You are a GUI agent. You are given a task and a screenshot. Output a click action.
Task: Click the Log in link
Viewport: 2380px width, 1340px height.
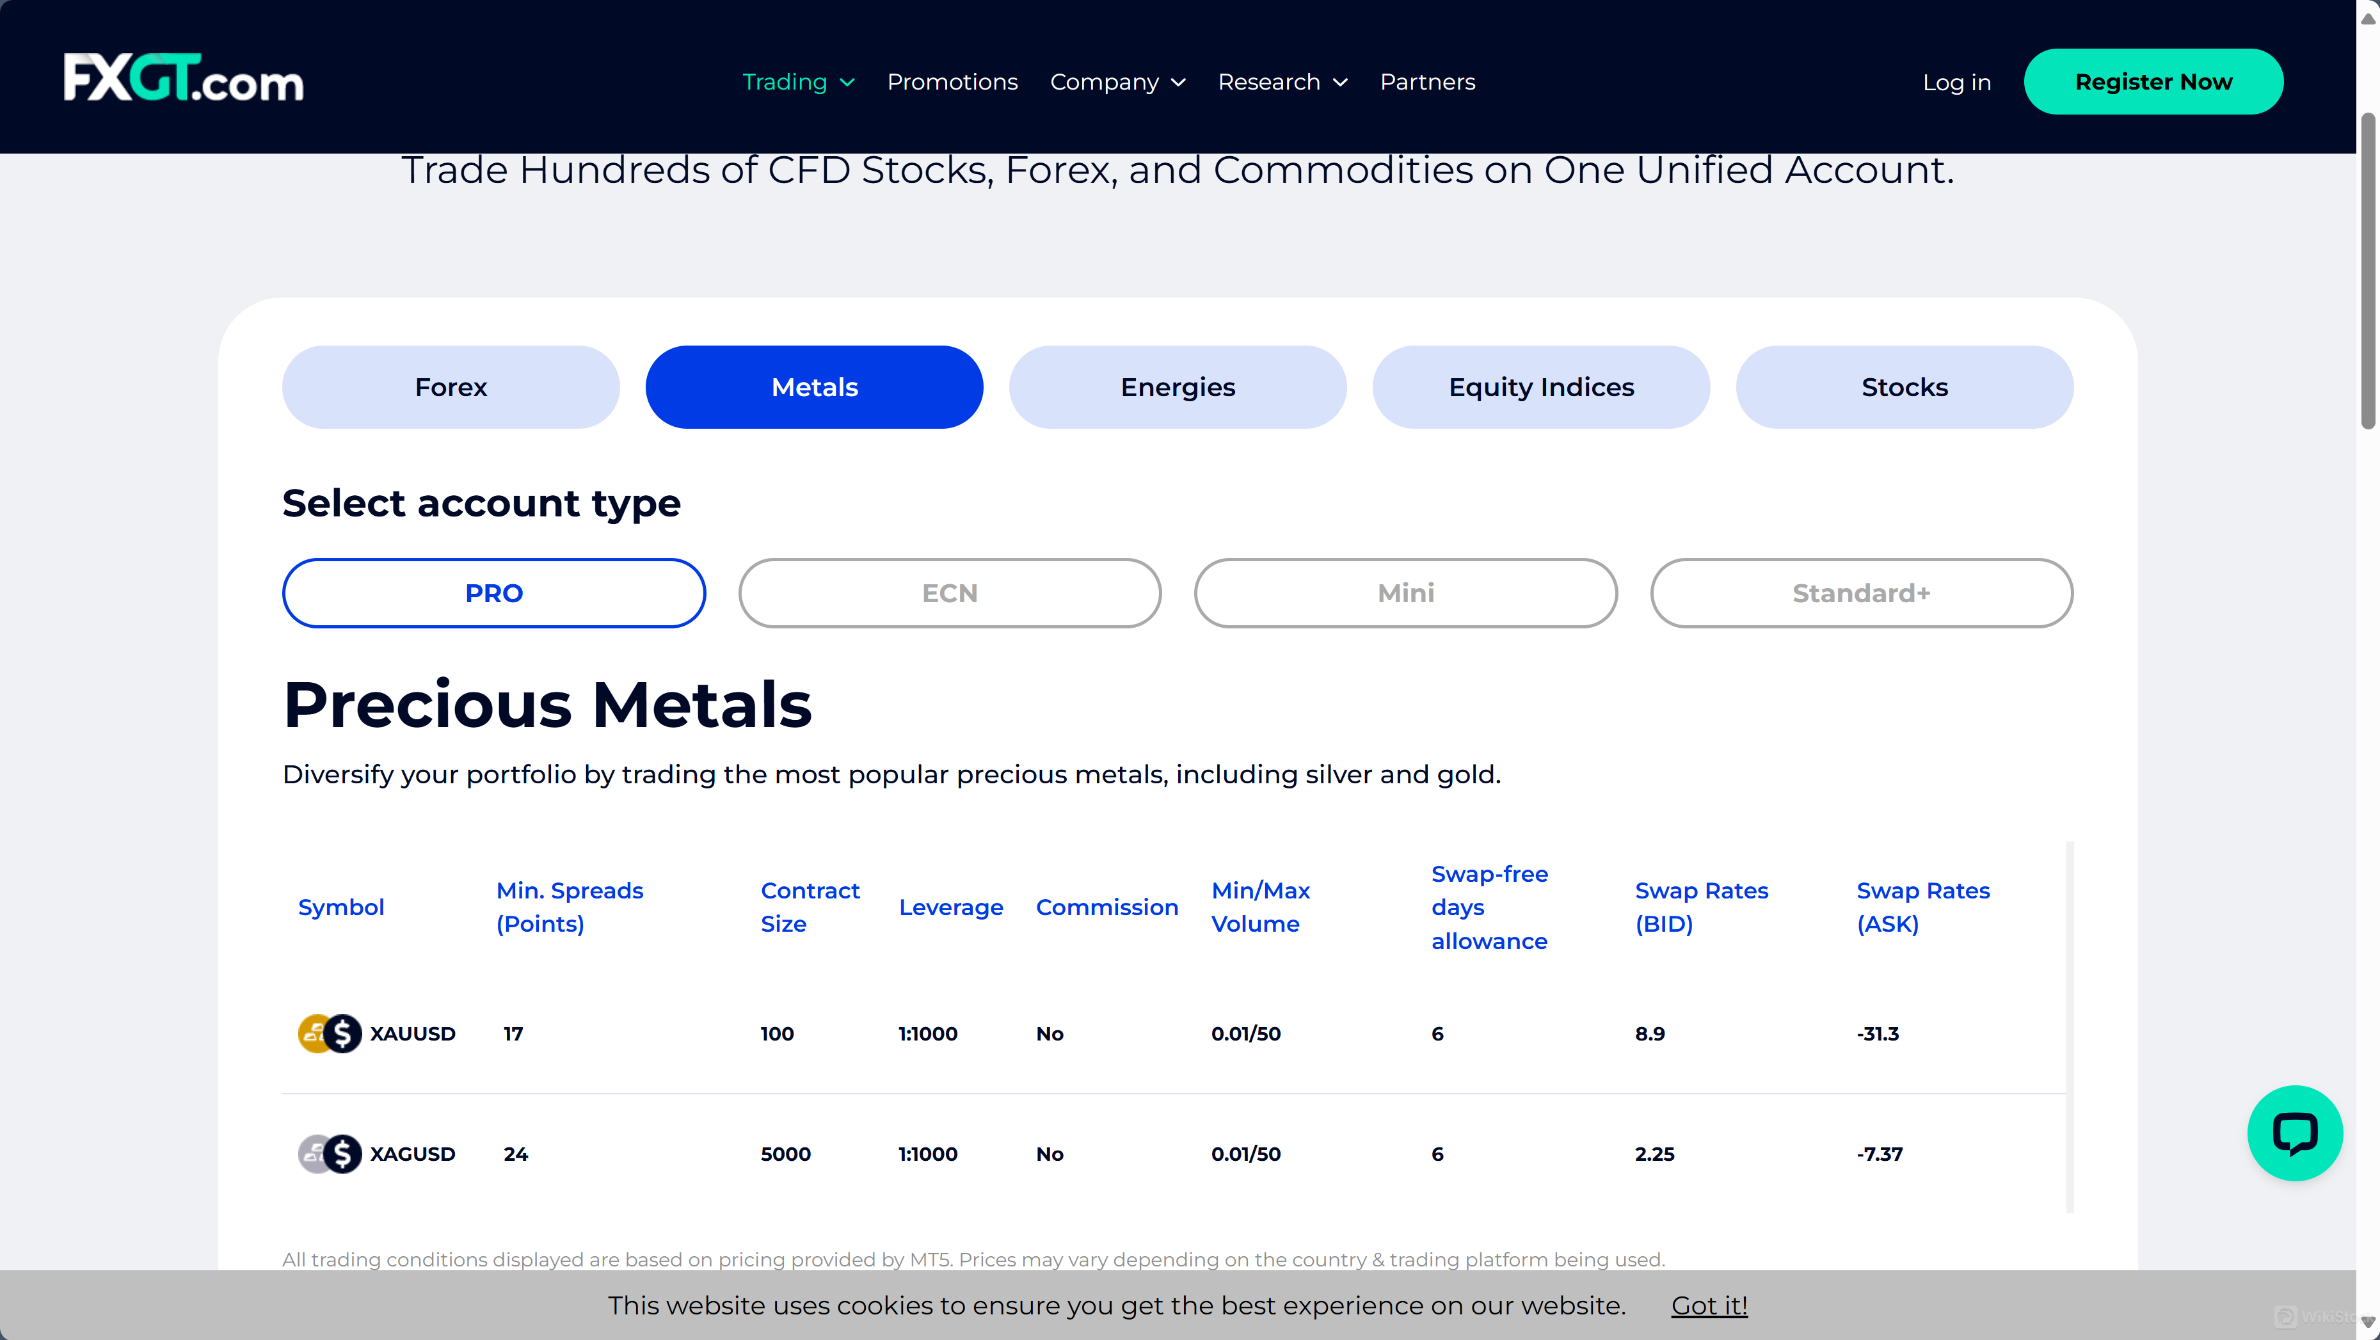pyautogui.click(x=1957, y=81)
